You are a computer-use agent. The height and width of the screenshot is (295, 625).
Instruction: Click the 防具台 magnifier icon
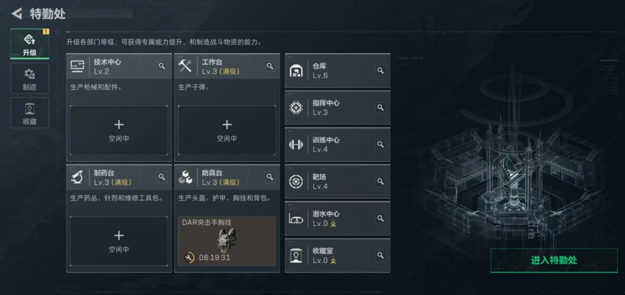click(270, 177)
